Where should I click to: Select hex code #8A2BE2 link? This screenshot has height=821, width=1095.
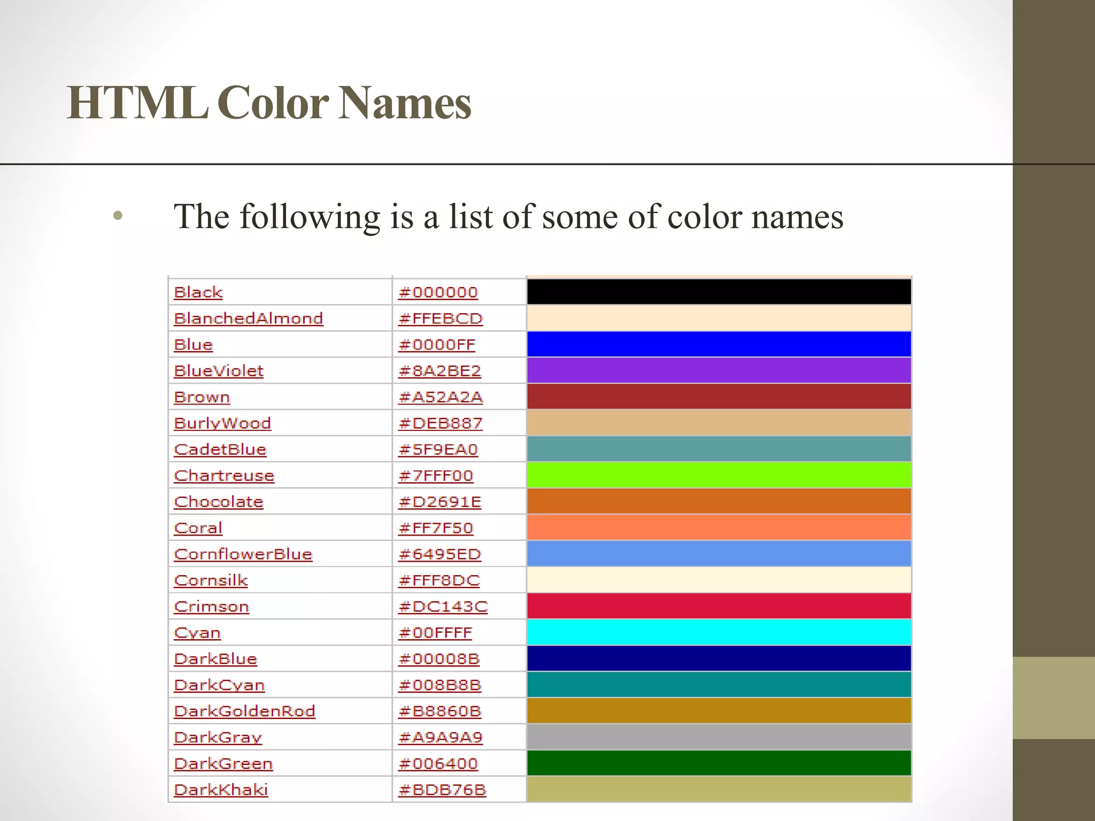pos(439,371)
